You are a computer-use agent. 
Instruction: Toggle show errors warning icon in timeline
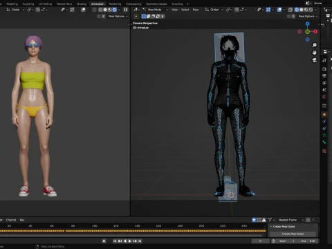click(x=264, y=220)
